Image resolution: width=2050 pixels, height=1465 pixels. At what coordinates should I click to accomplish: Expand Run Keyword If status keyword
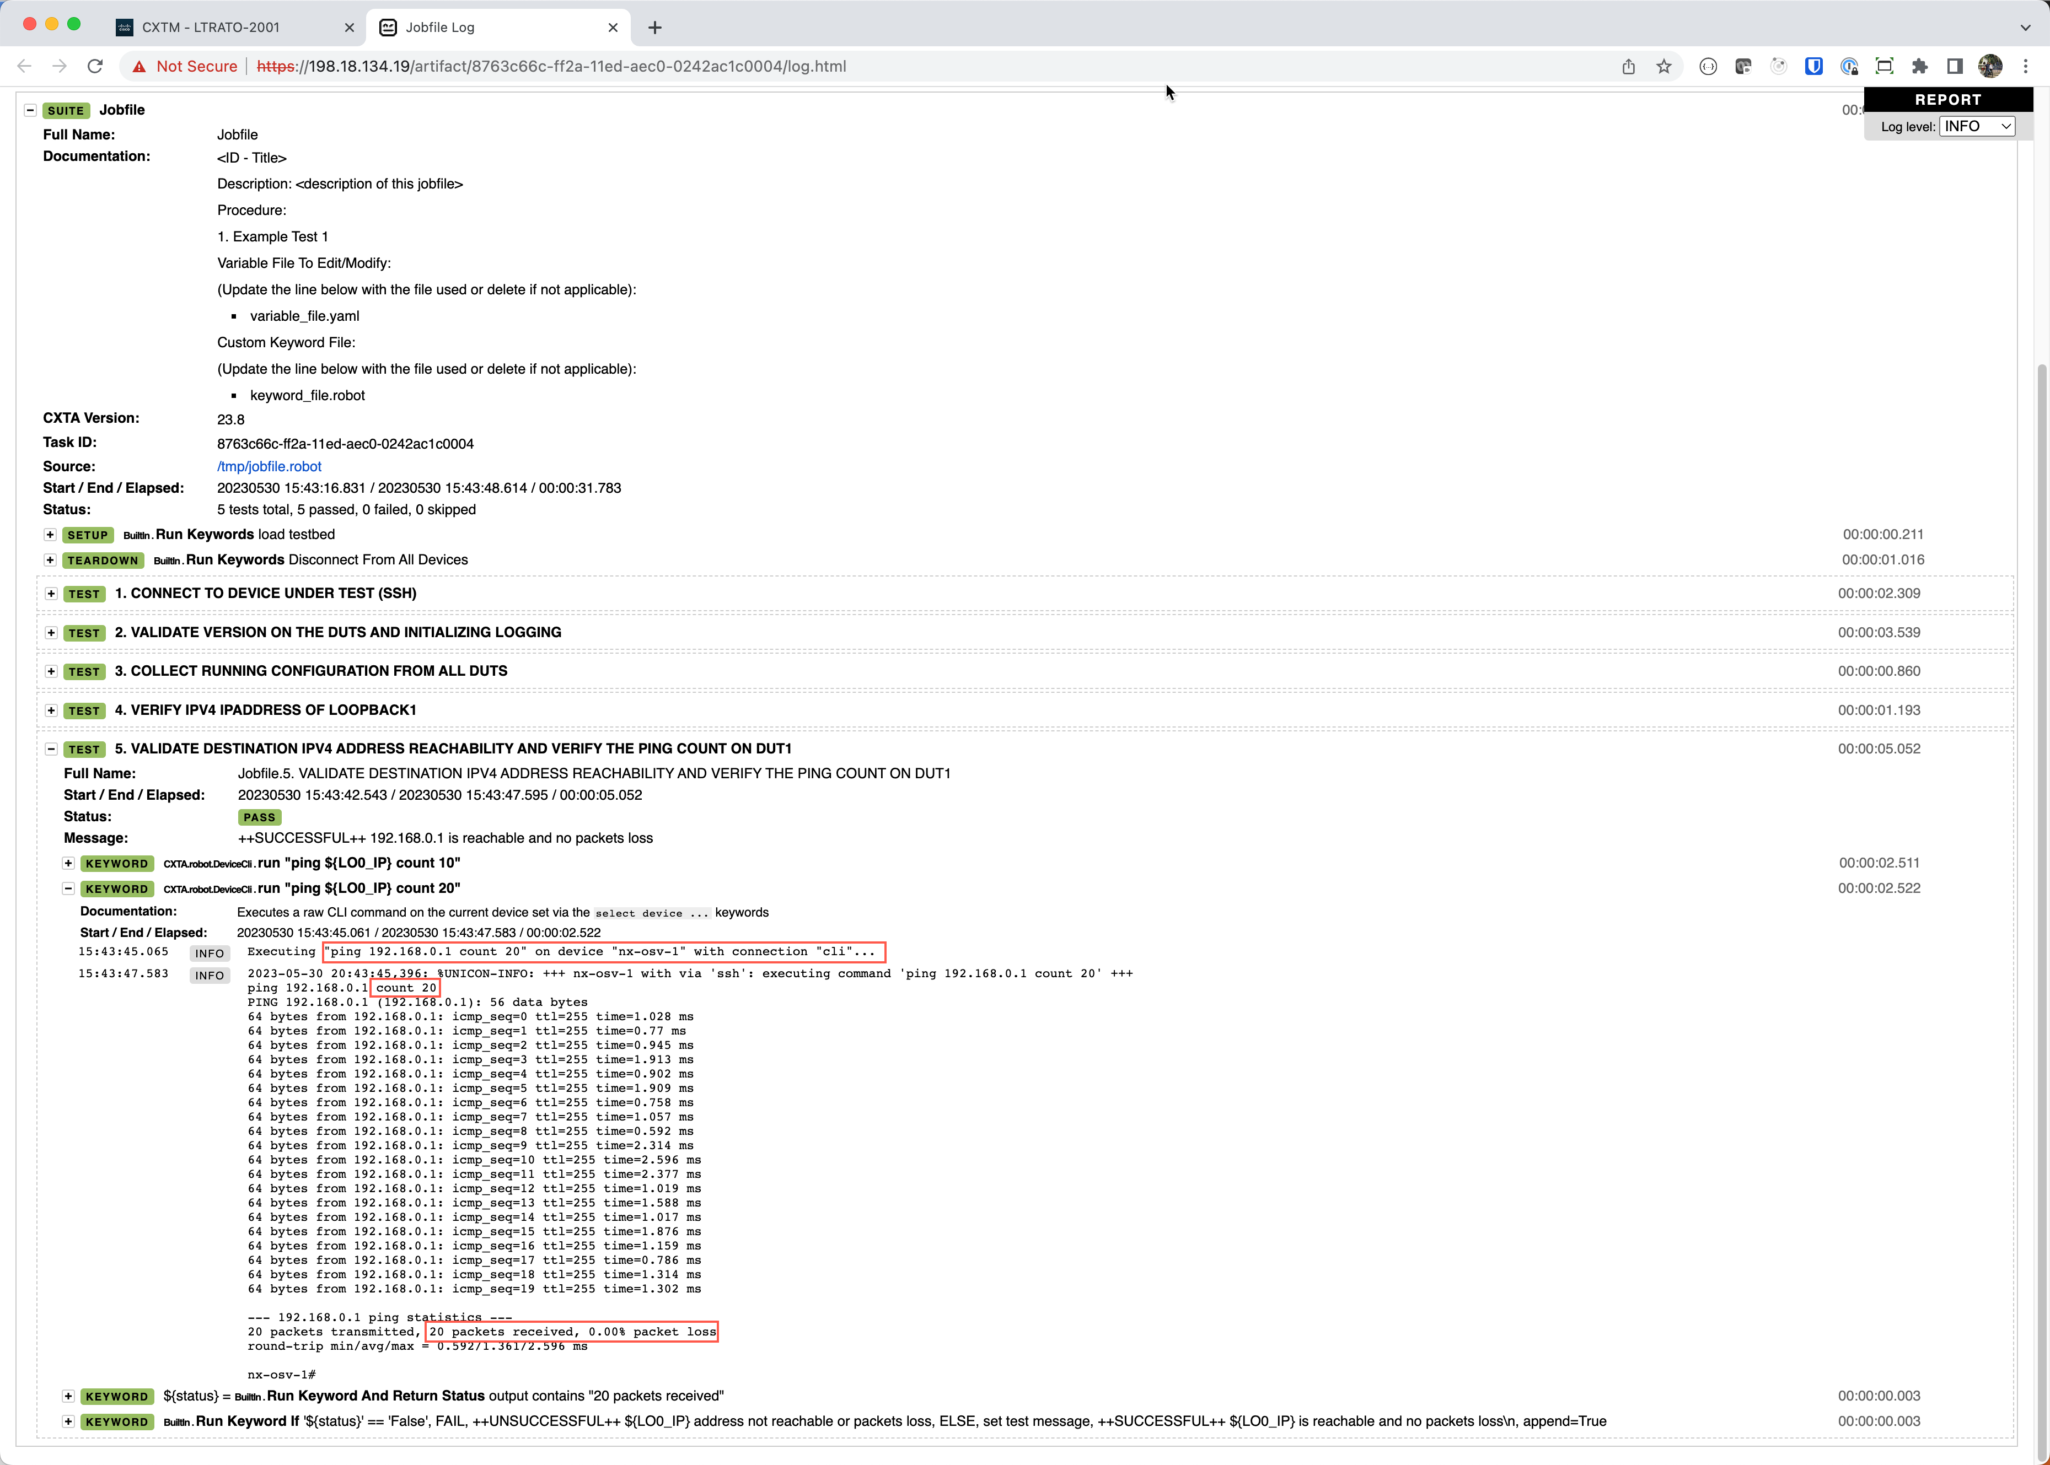68,1421
